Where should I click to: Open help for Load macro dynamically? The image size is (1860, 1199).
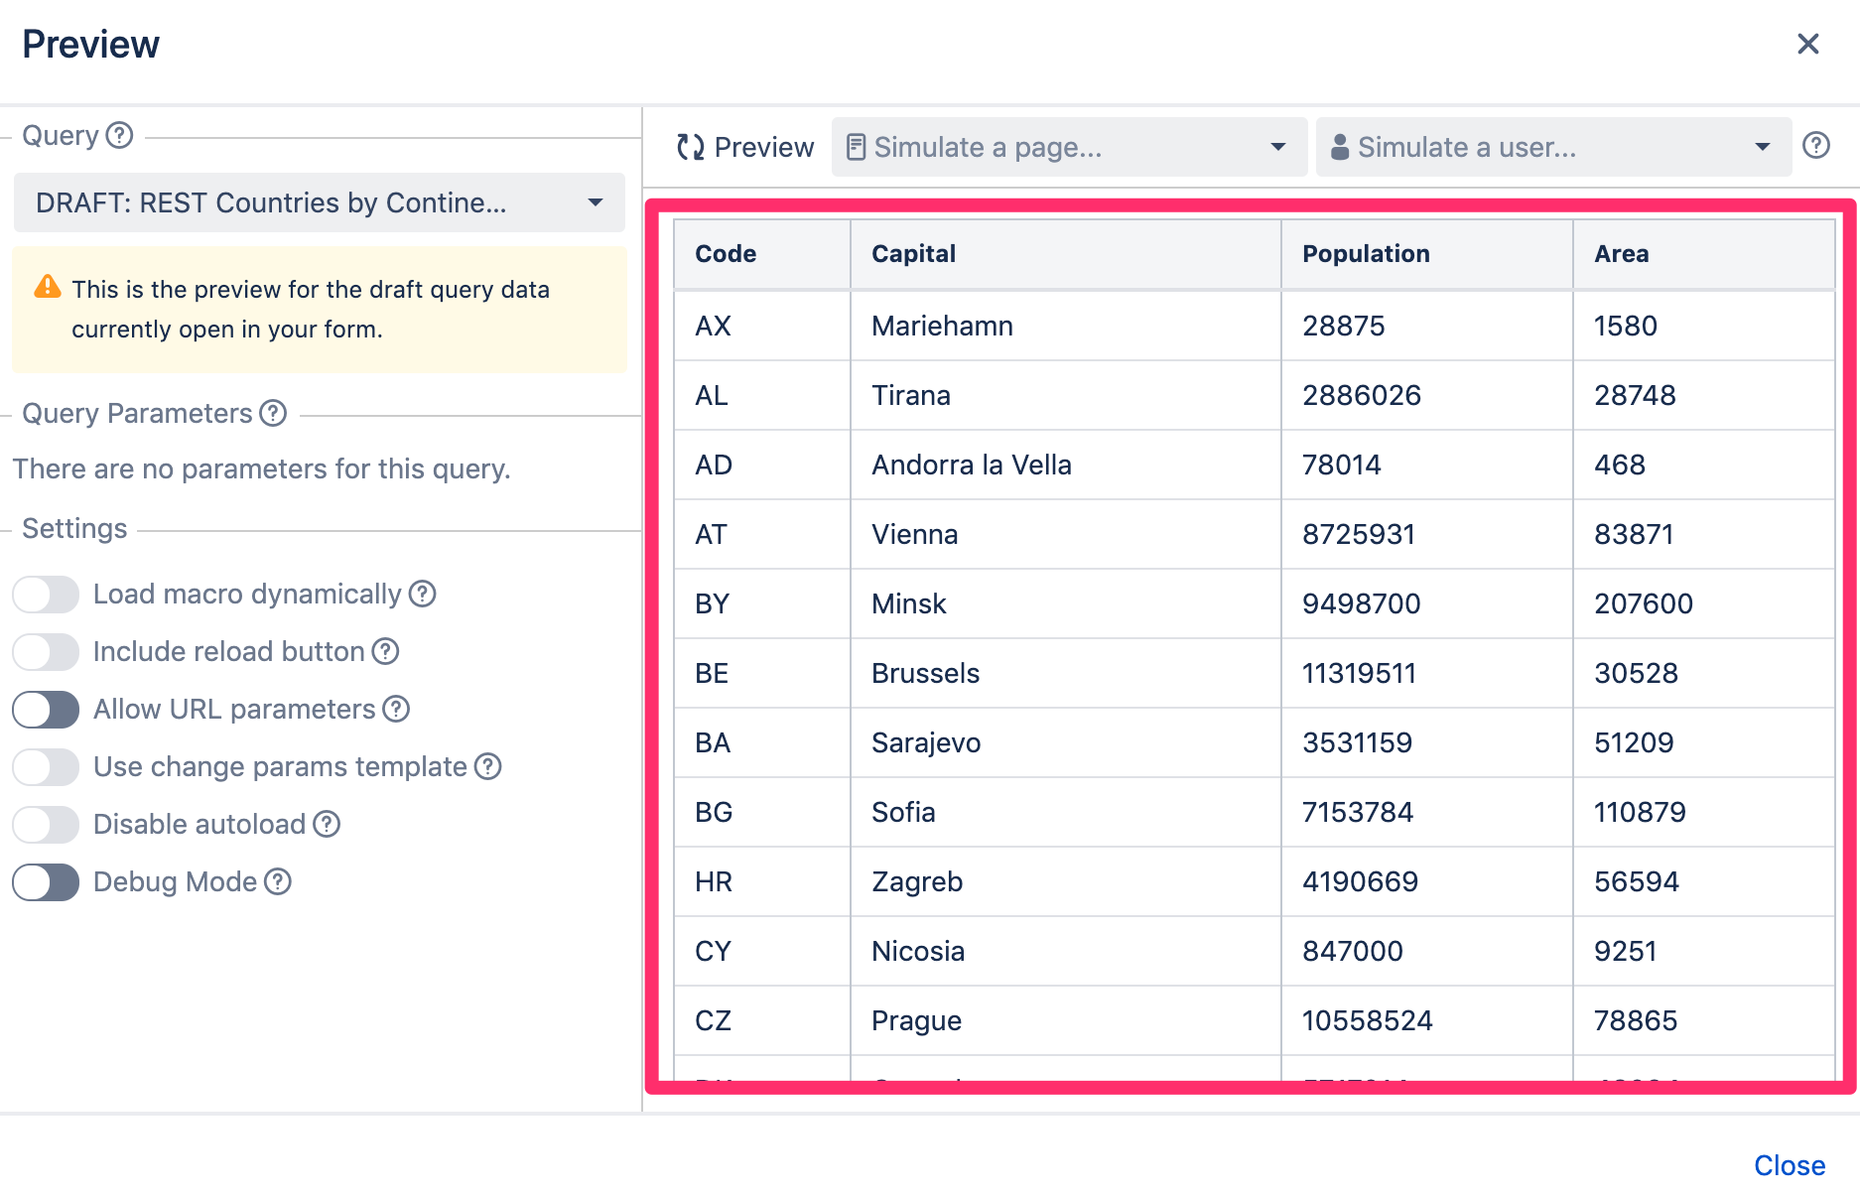pos(423,594)
